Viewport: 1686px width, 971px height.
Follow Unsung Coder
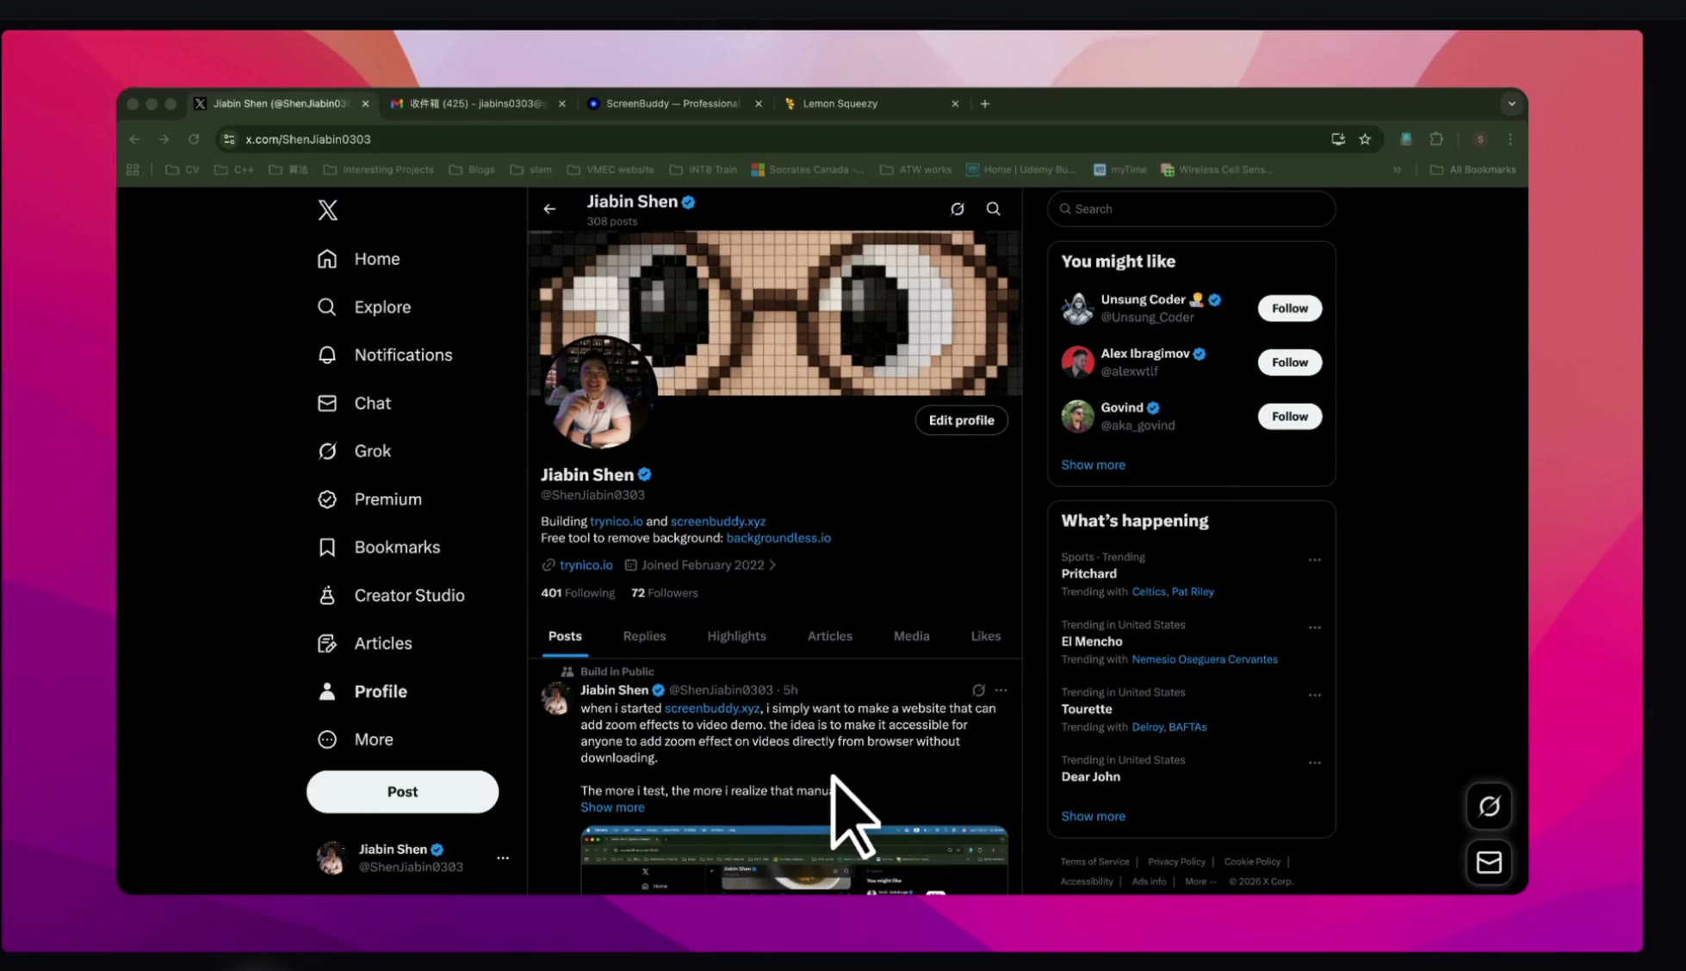click(1289, 308)
